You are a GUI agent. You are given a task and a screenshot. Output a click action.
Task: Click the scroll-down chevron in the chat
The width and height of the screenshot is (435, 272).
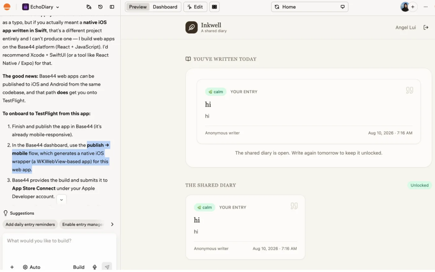click(x=62, y=199)
